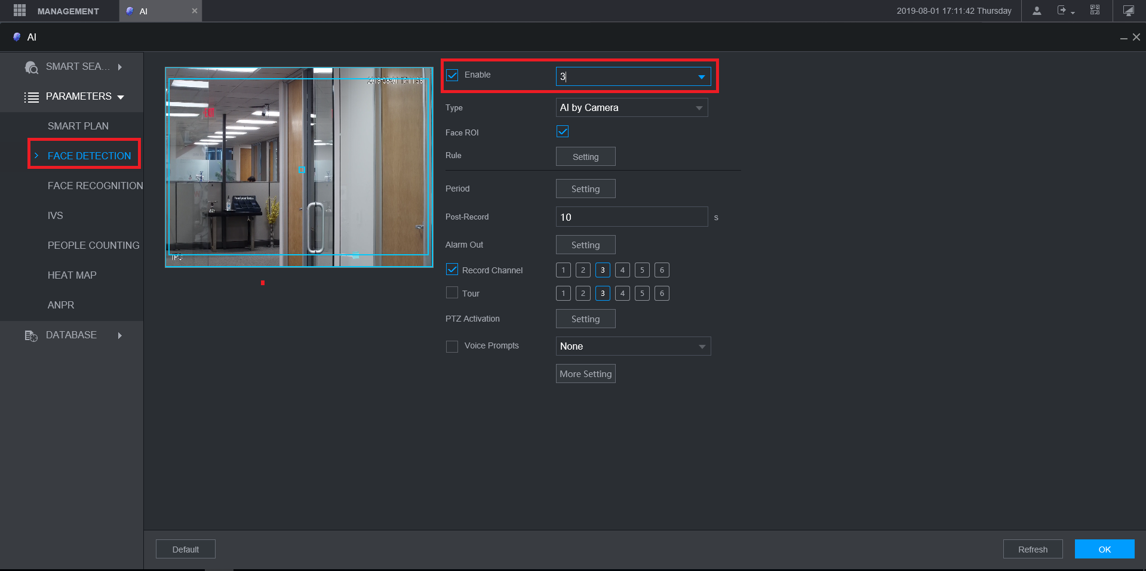1146x571 pixels.
Task: Open the Voice Prompts None dropdown
Action: [x=633, y=347]
